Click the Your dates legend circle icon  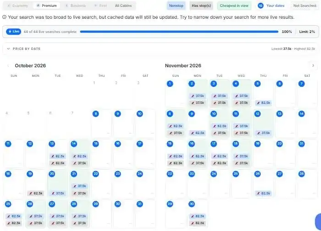[260, 6]
